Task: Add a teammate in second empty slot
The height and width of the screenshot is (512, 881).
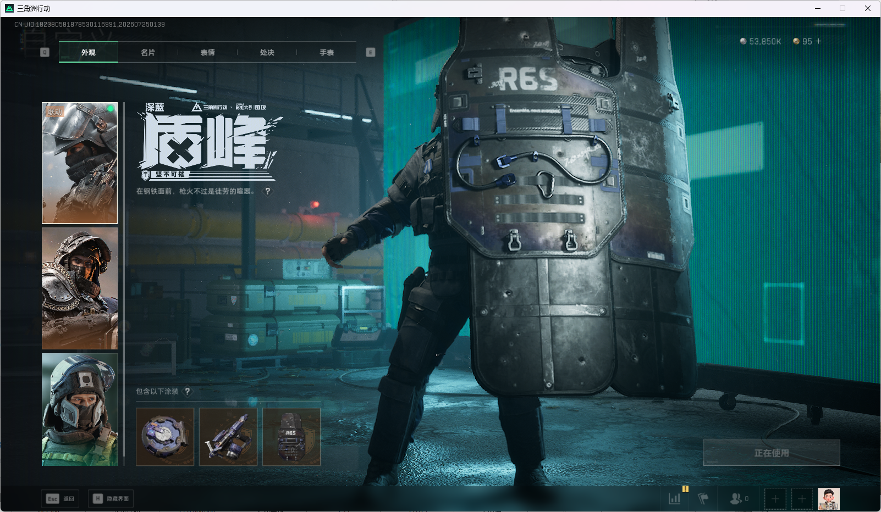Action: (802, 499)
